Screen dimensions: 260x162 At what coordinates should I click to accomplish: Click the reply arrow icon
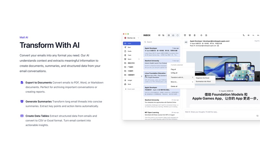[253, 35]
